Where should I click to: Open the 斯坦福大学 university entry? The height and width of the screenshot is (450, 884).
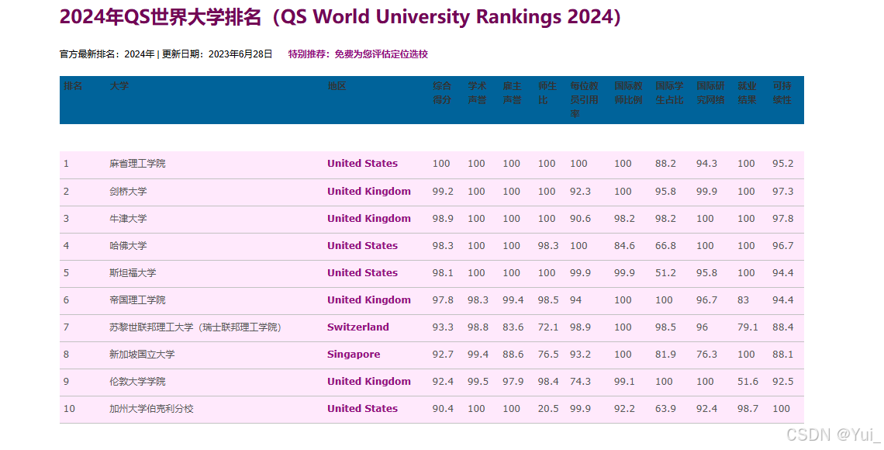click(x=133, y=272)
